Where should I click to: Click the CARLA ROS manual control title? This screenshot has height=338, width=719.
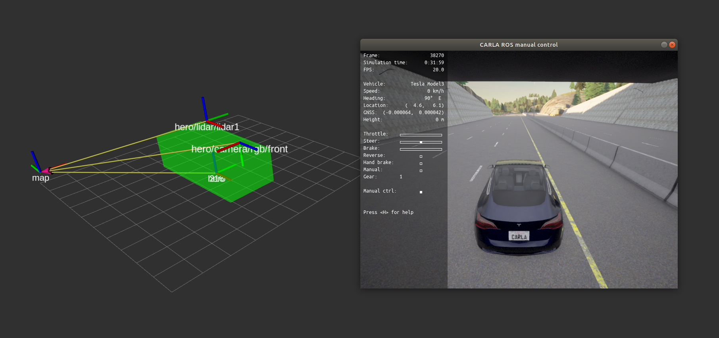click(x=519, y=45)
